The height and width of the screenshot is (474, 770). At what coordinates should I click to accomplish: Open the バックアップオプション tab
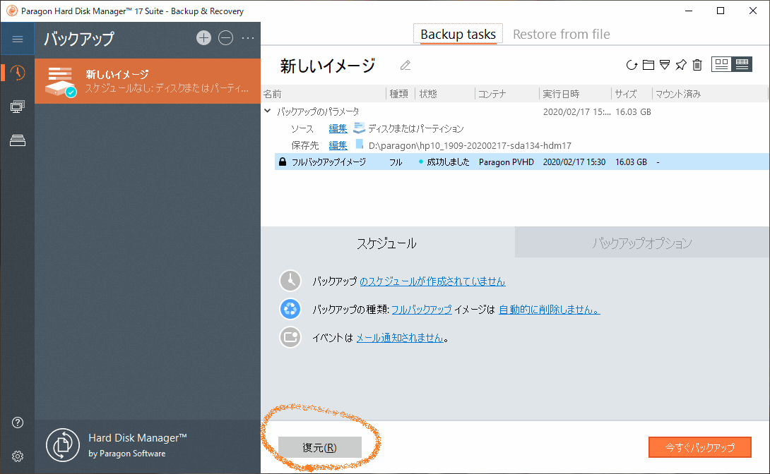click(x=641, y=243)
